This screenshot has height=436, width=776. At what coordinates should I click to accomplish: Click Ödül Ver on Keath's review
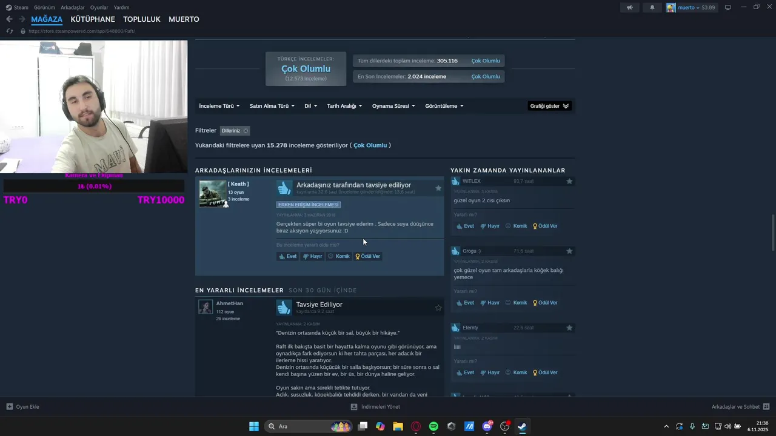pos(368,256)
